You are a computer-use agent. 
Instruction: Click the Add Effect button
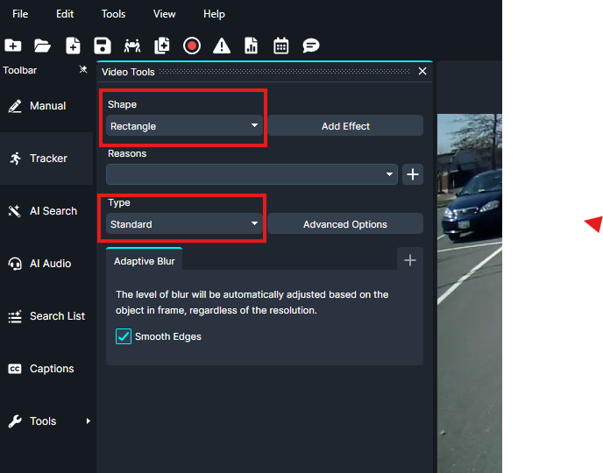click(x=345, y=126)
